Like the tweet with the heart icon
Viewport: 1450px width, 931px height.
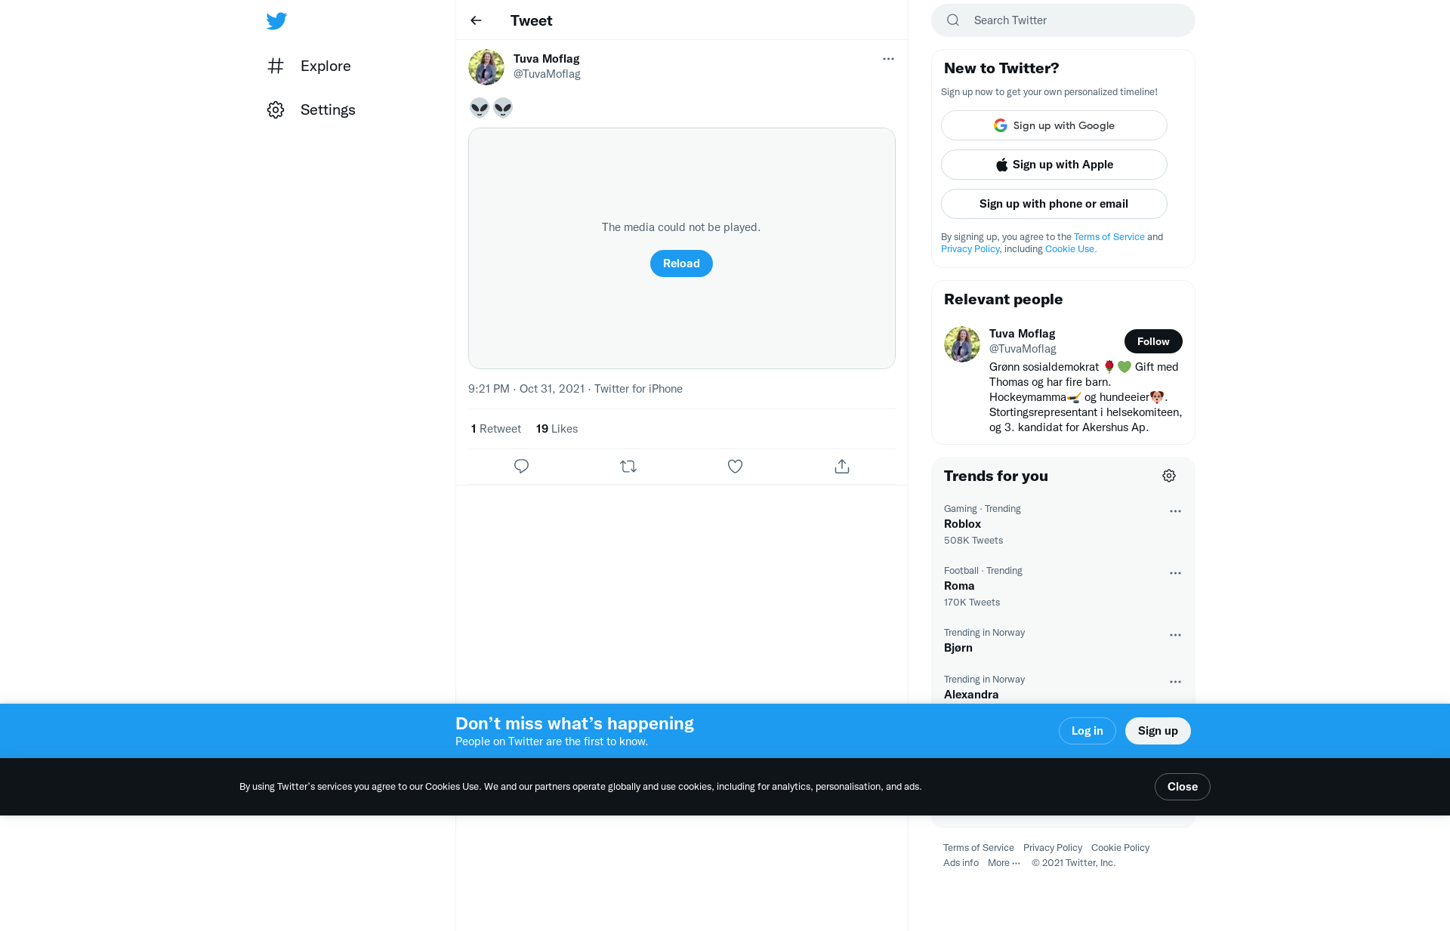pyautogui.click(x=735, y=467)
